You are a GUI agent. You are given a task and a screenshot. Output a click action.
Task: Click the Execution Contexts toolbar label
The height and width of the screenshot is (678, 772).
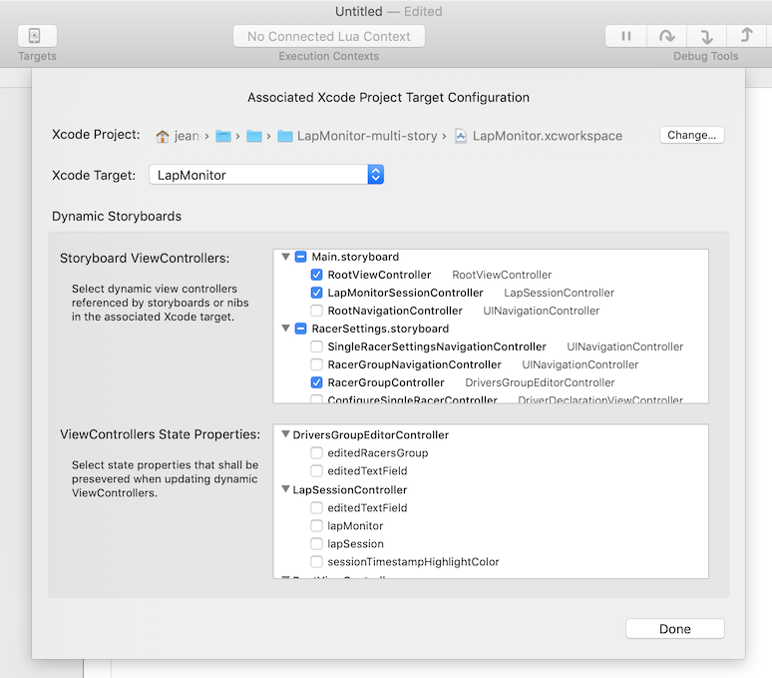click(329, 56)
